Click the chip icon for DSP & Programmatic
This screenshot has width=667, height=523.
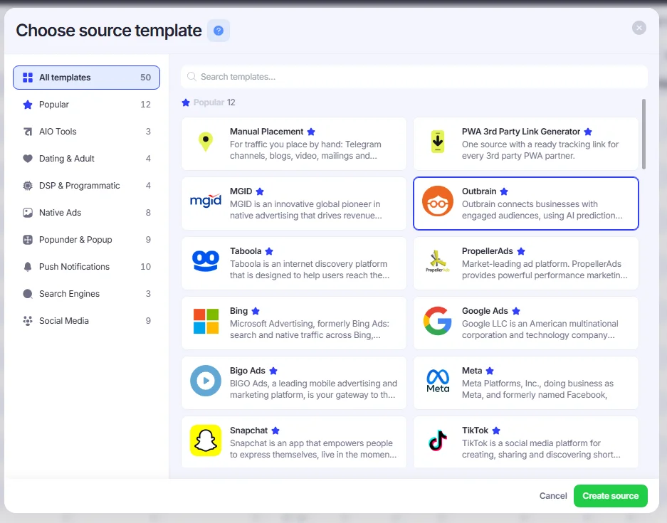[x=28, y=186]
